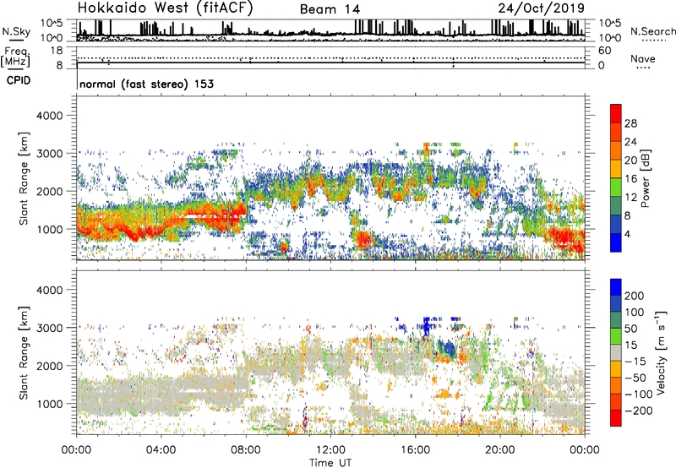Click the 'Slant Range [km]' label on the power panel
The width and height of the screenshot is (676, 468).
click(25, 178)
